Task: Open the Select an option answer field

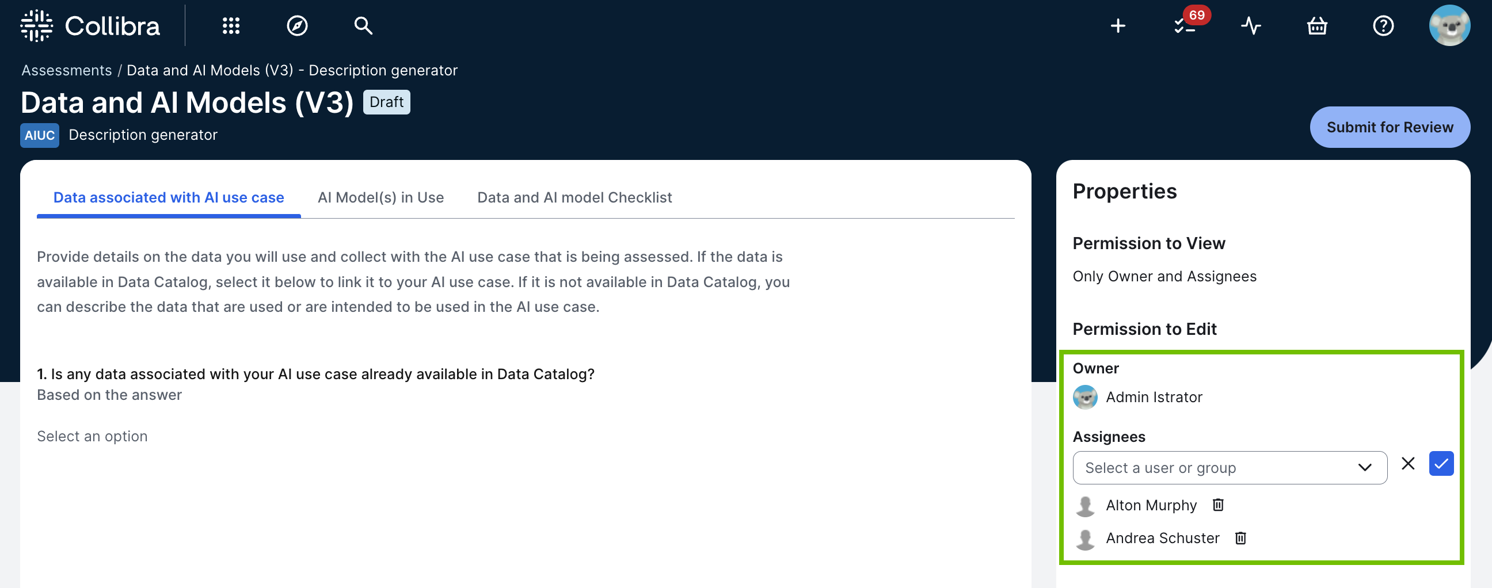Action: click(92, 436)
